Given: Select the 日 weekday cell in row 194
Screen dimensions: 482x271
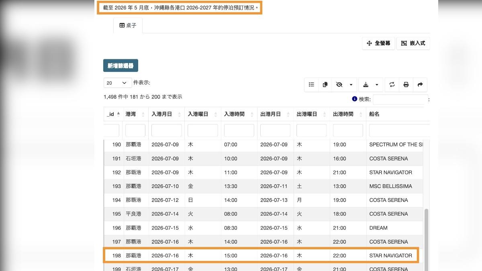Looking at the screenshot, I should click(203, 200).
